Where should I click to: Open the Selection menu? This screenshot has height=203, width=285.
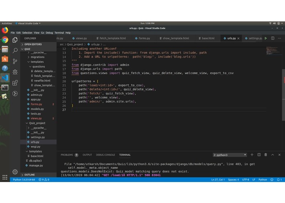pos(27,33)
